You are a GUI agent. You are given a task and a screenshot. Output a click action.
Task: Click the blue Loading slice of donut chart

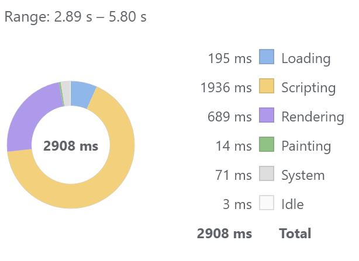click(82, 93)
